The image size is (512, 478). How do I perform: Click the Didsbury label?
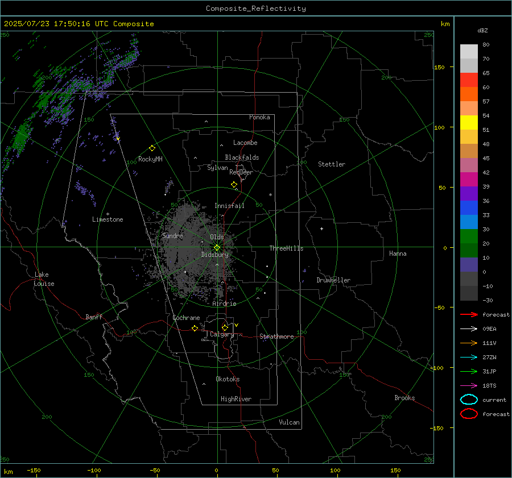[x=215, y=255]
